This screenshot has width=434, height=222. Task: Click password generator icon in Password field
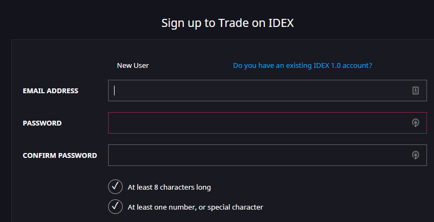(415, 123)
